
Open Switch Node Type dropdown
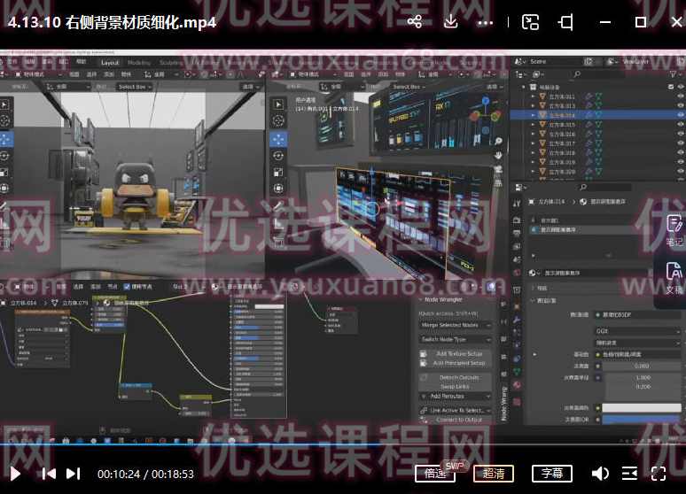point(455,339)
